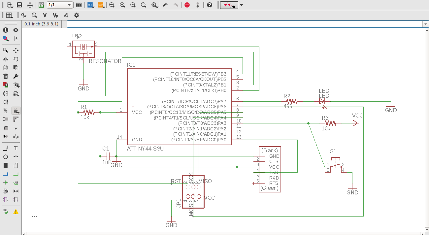Select the Rotate tool
This screenshot has width=429, height=235.
coord(16,59)
